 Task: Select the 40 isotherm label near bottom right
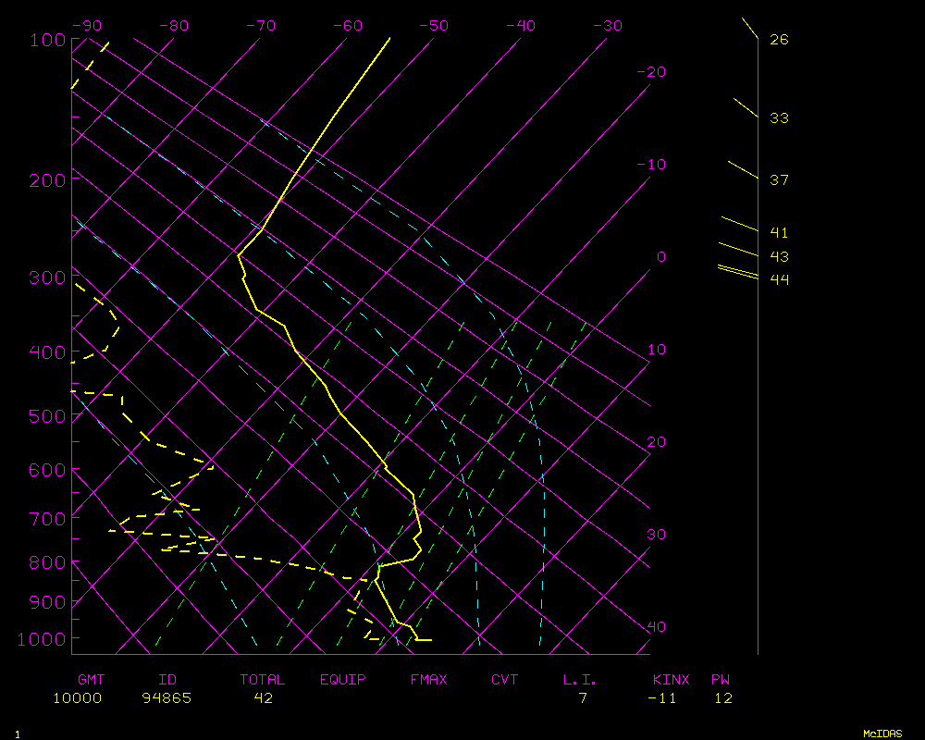click(656, 627)
